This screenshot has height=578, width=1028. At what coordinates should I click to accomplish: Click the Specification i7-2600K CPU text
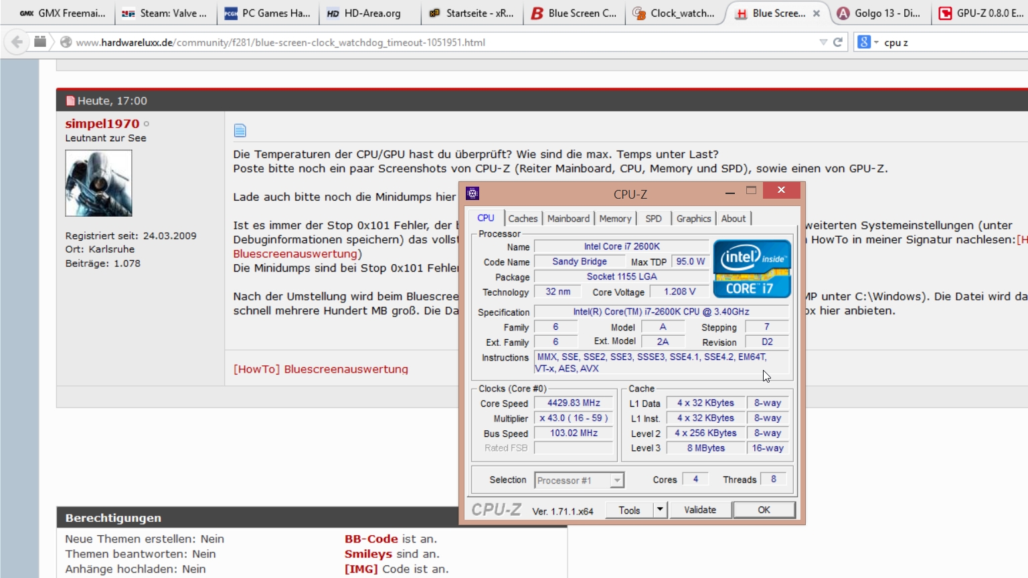661,312
